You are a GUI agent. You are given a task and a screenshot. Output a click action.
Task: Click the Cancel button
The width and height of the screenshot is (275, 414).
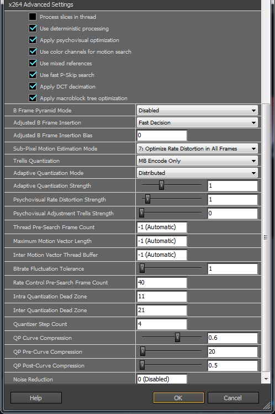pos(233,397)
